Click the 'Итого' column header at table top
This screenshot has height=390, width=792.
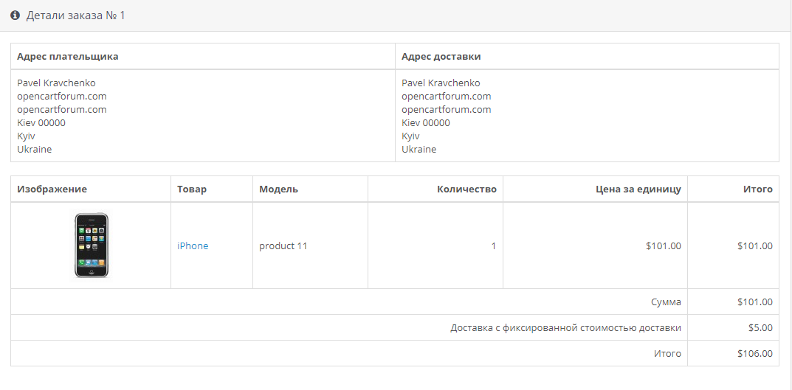tap(757, 189)
